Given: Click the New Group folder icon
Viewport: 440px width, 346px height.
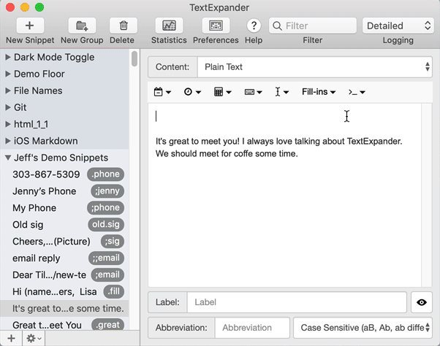Looking at the screenshot, I should coord(82,26).
